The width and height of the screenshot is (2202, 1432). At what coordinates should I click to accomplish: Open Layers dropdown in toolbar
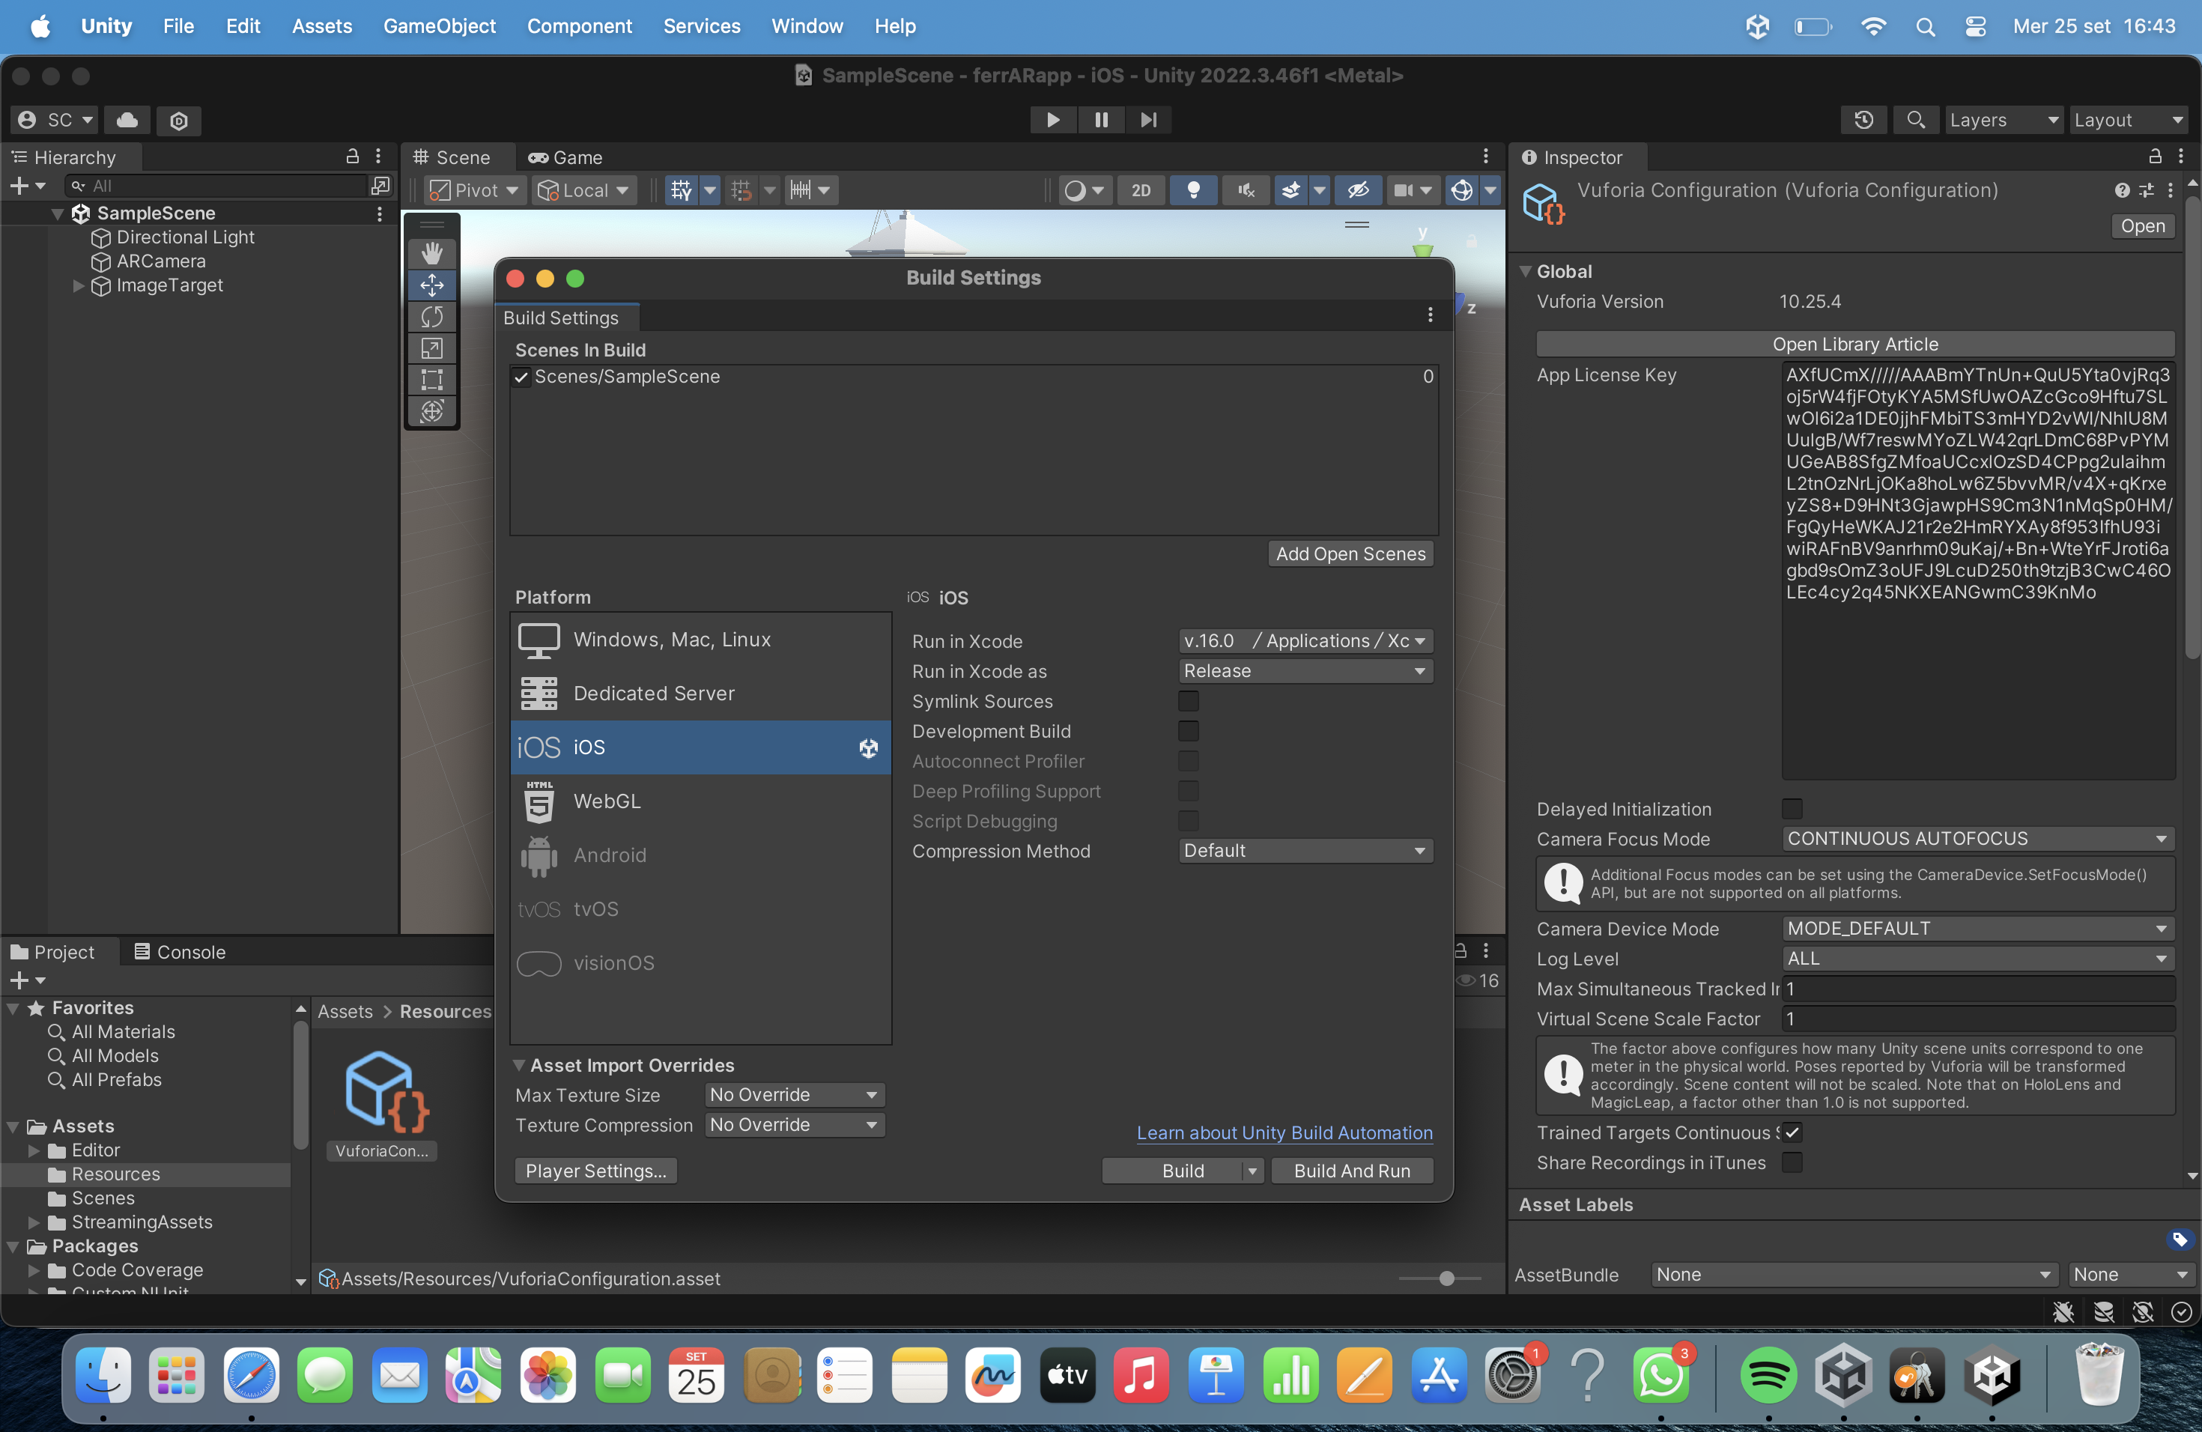(x=2003, y=121)
